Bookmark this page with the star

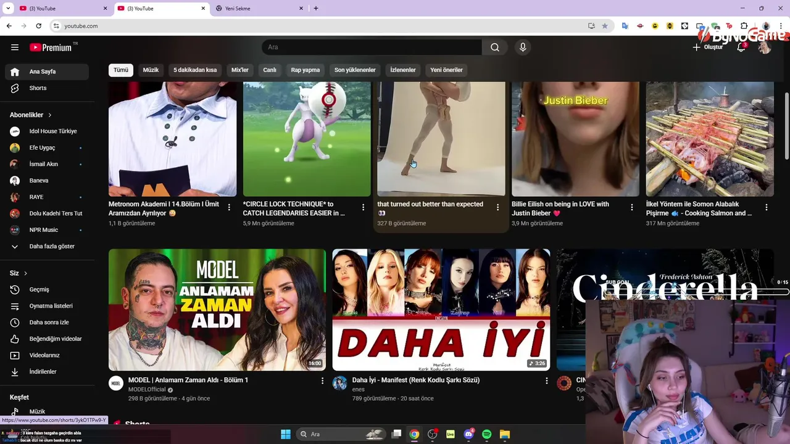point(605,26)
